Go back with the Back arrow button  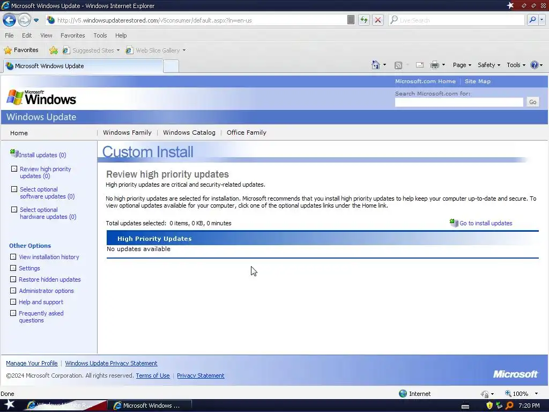(x=10, y=20)
